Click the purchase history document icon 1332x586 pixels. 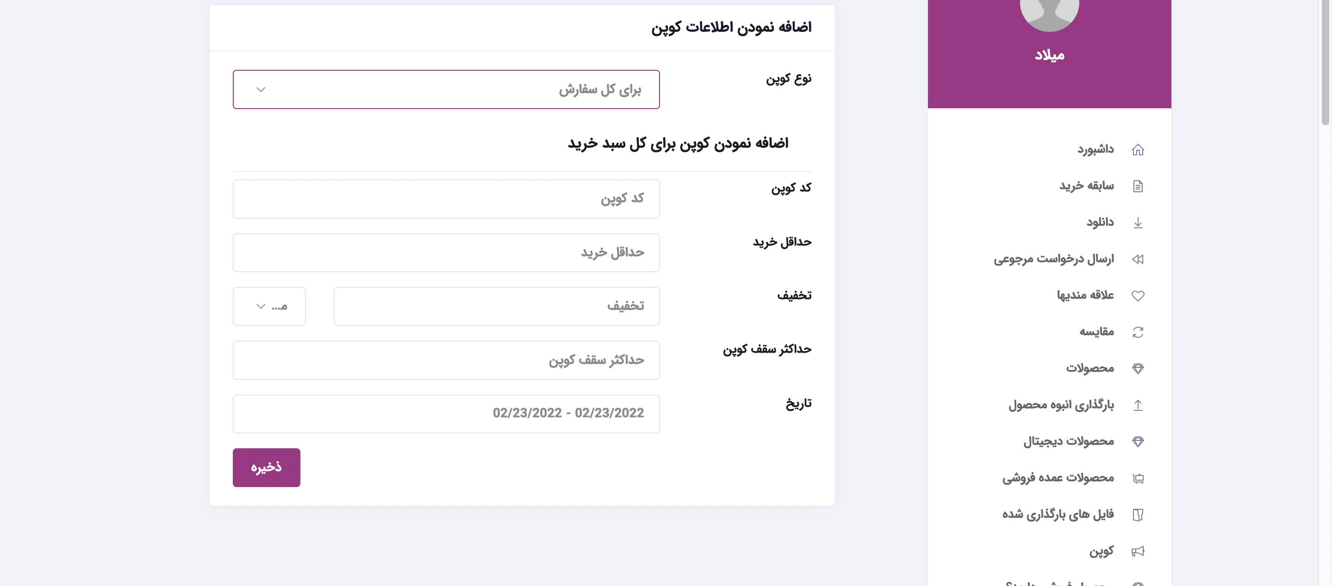(x=1138, y=185)
